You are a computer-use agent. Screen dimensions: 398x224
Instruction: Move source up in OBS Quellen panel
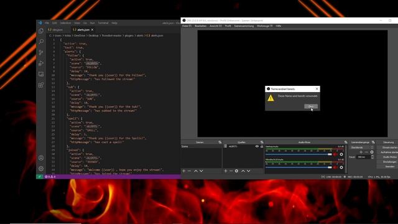(x=243, y=171)
